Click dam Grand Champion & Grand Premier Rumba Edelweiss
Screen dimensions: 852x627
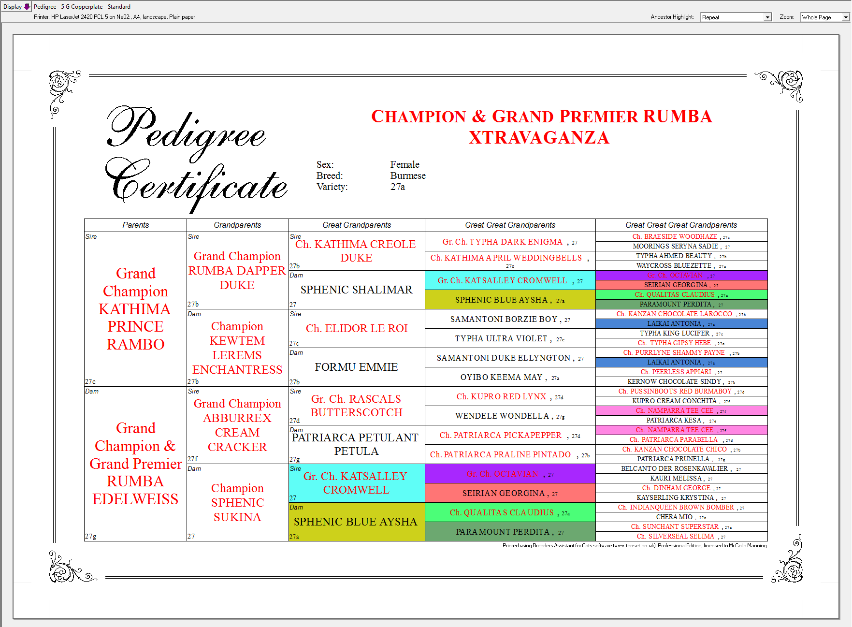click(x=135, y=464)
